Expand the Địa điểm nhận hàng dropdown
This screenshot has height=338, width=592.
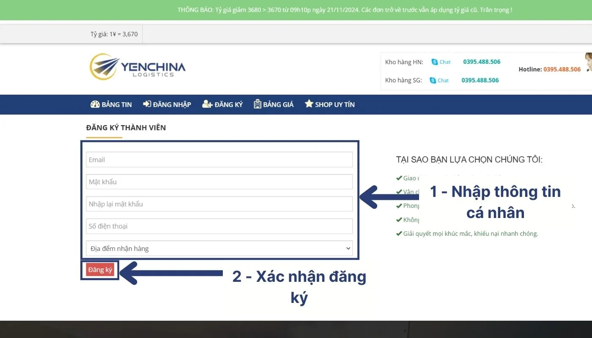[219, 248]
